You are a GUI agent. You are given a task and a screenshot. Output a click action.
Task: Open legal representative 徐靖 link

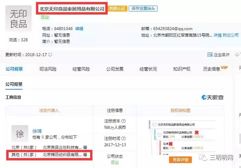pos(37,131)
